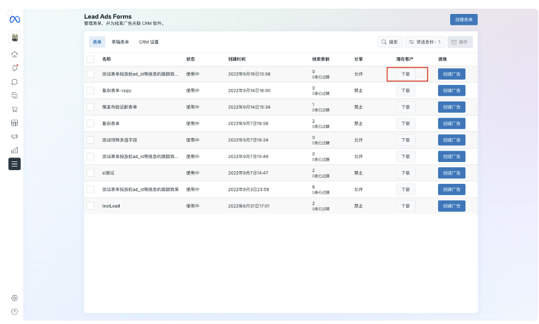The image size is (539, 324).
Task: Switch to the 草稿表单 tab
Action: pos(120,42)
